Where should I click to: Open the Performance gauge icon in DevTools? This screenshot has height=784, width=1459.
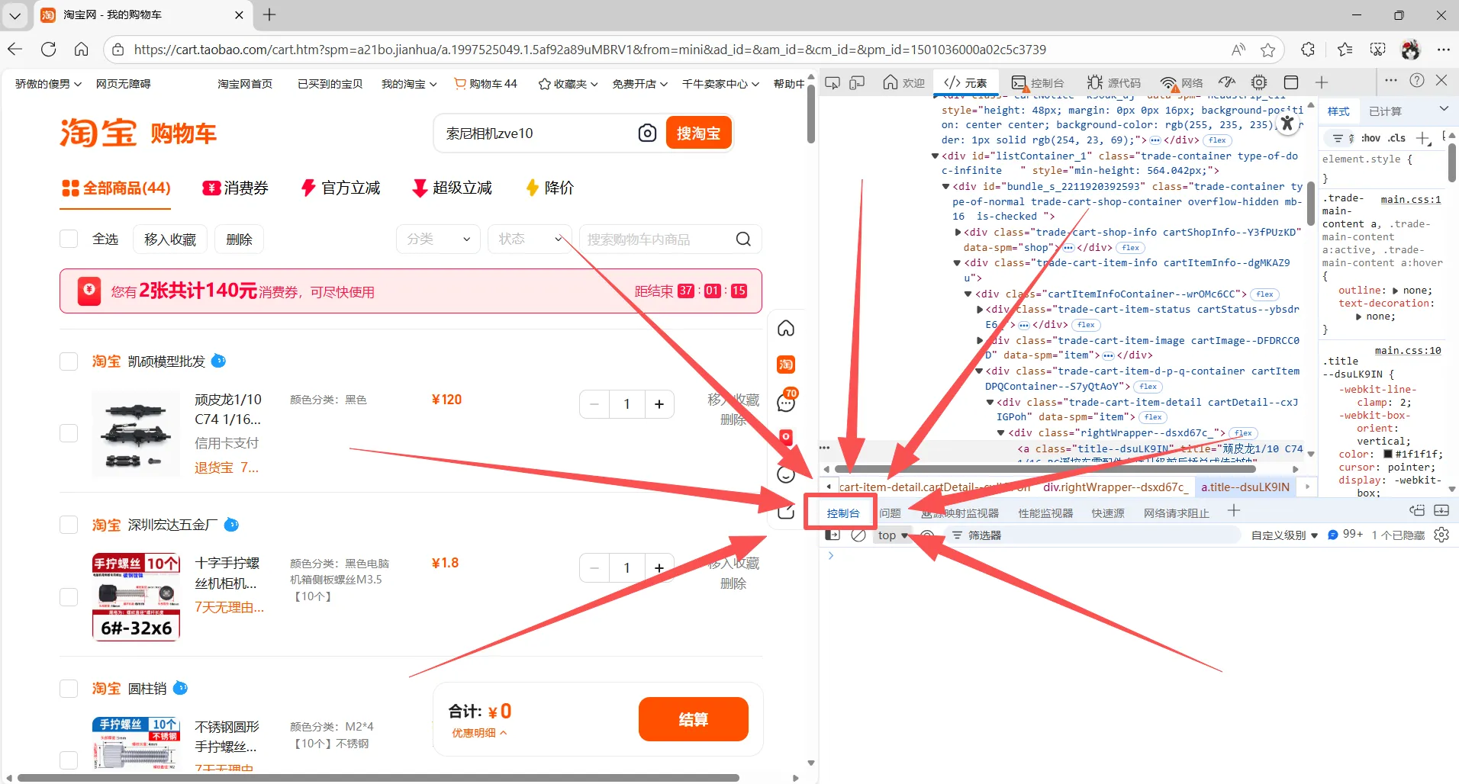pos(1227,82)
